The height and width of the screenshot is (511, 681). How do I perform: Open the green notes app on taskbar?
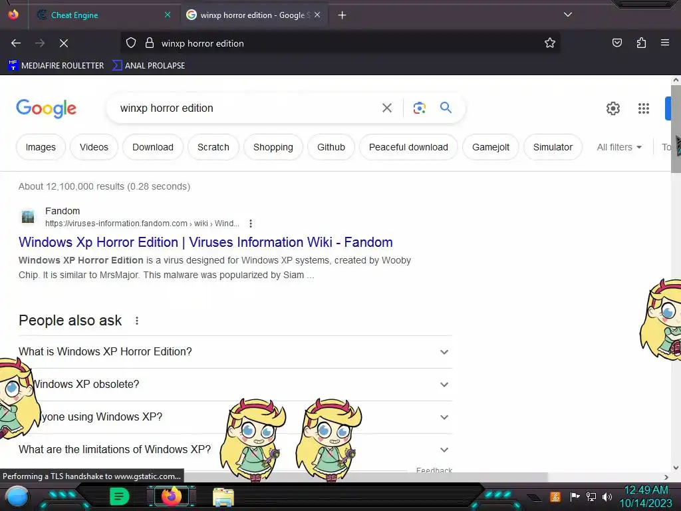click(x=119, y=496)
